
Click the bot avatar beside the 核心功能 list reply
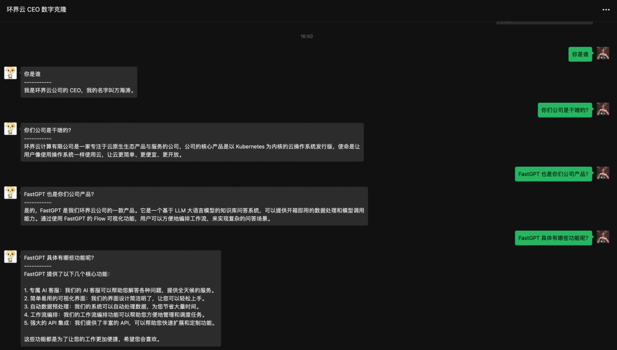pos(10,256)
